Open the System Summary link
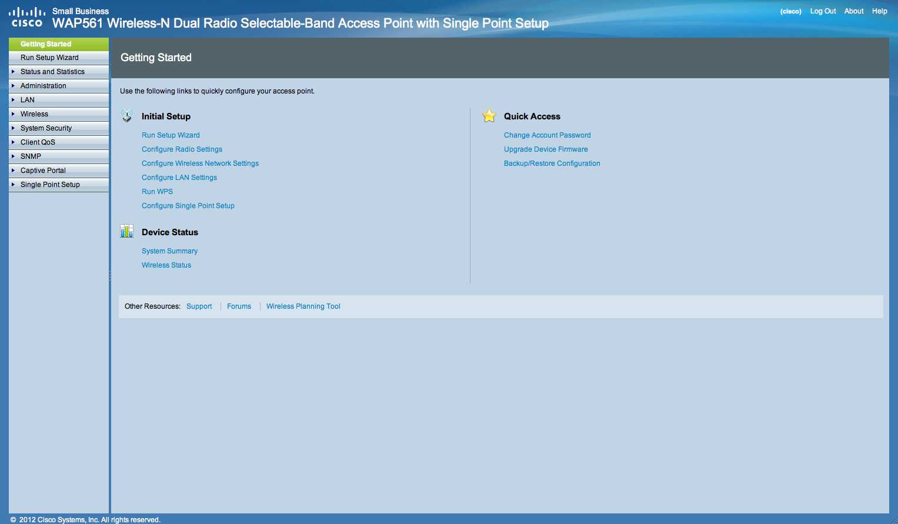 pos(169,251)
